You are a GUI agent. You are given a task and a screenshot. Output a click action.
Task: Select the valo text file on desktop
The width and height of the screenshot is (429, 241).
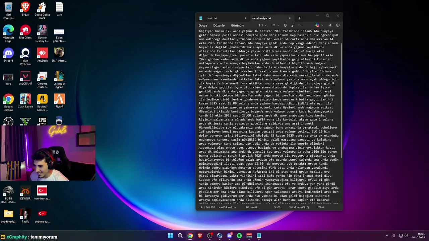(x=59, y=9)
